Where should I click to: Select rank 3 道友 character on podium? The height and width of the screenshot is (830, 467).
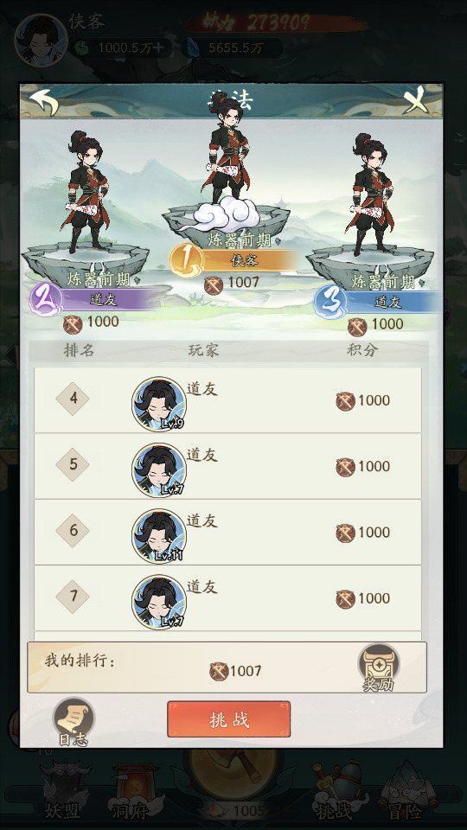coord(370,195)
